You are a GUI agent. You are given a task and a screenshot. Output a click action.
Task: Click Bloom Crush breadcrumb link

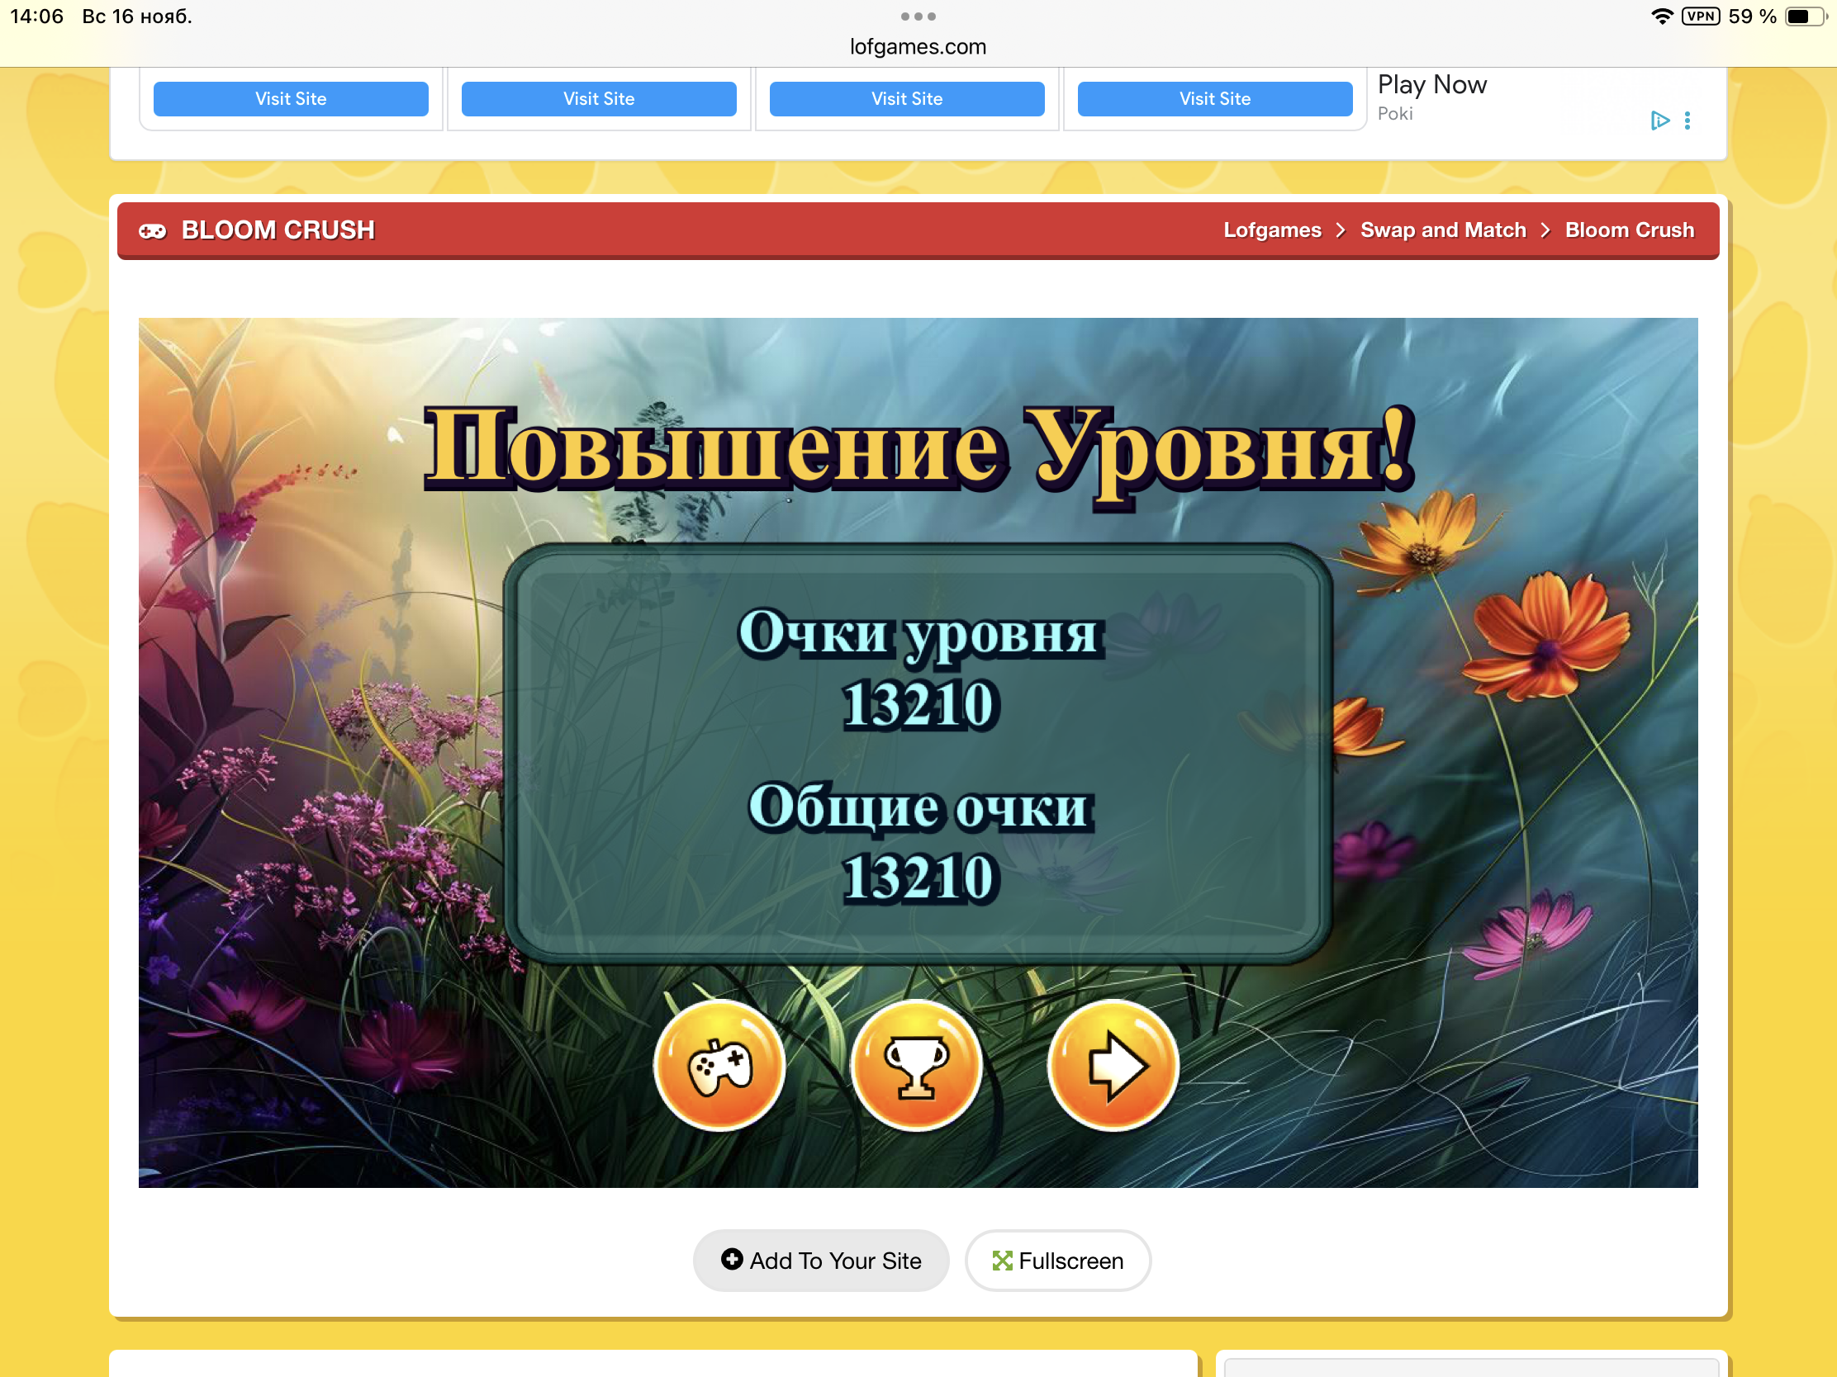[1629, 230]
